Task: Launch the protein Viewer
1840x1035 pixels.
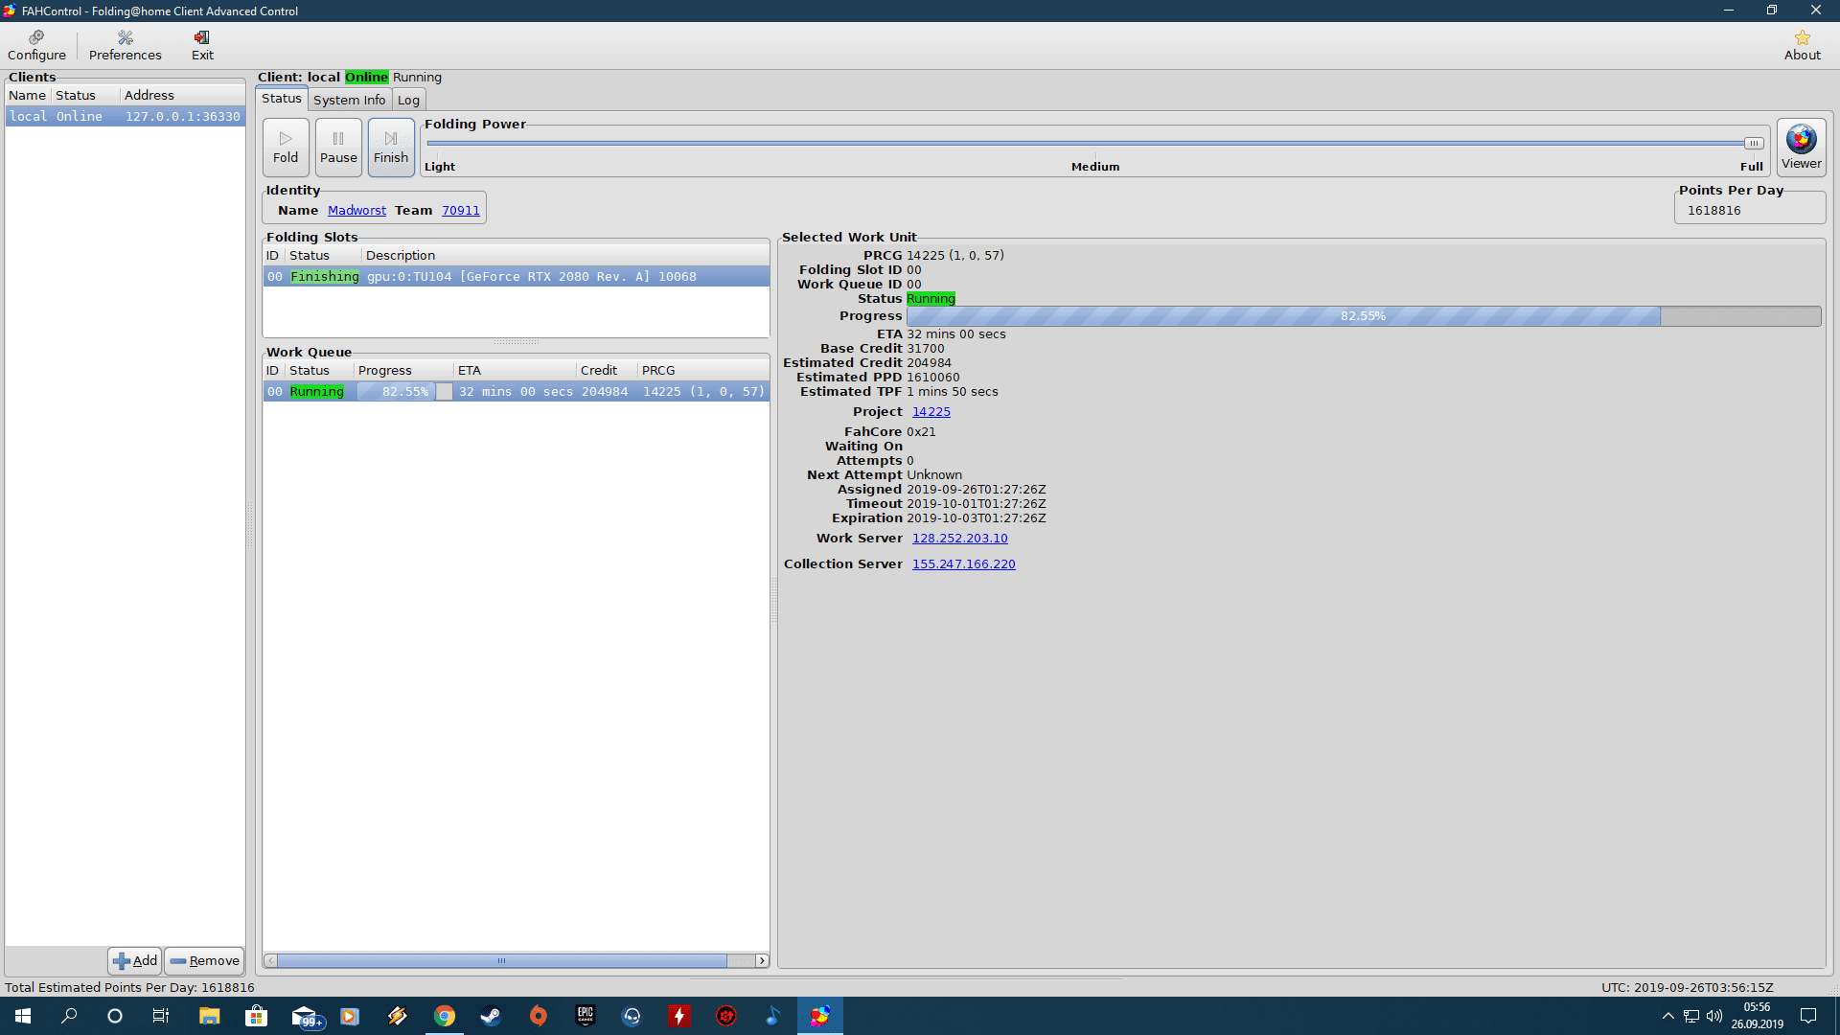Action: 1801,147
